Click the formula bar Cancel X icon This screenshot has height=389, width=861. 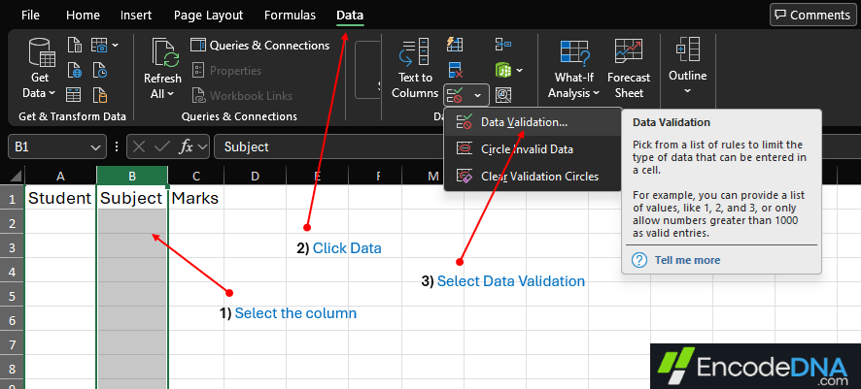coord(140,146)
